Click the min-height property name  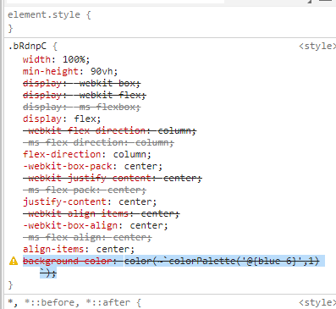coord(51,71)
